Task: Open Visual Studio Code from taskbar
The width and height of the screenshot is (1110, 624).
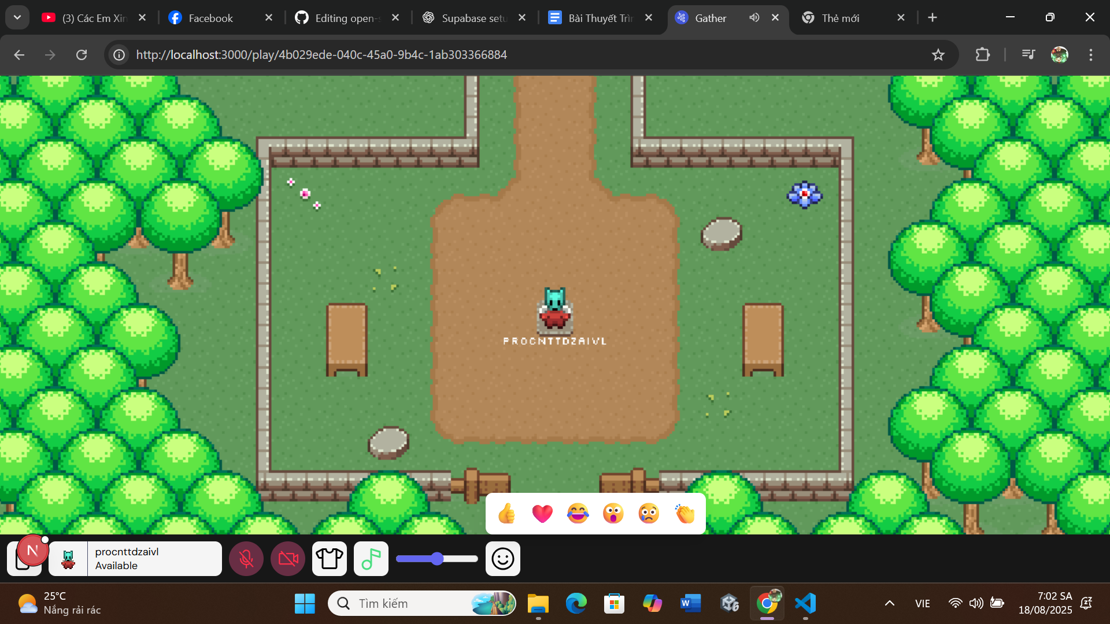Action: click(805, 603)
